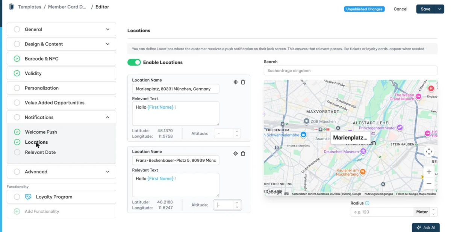Locate Marienplatz using its target icon
This screenshot has width=451, height=232.
click(236, 82)
